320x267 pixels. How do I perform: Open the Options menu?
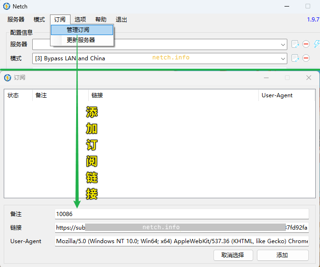pos(80,20)
